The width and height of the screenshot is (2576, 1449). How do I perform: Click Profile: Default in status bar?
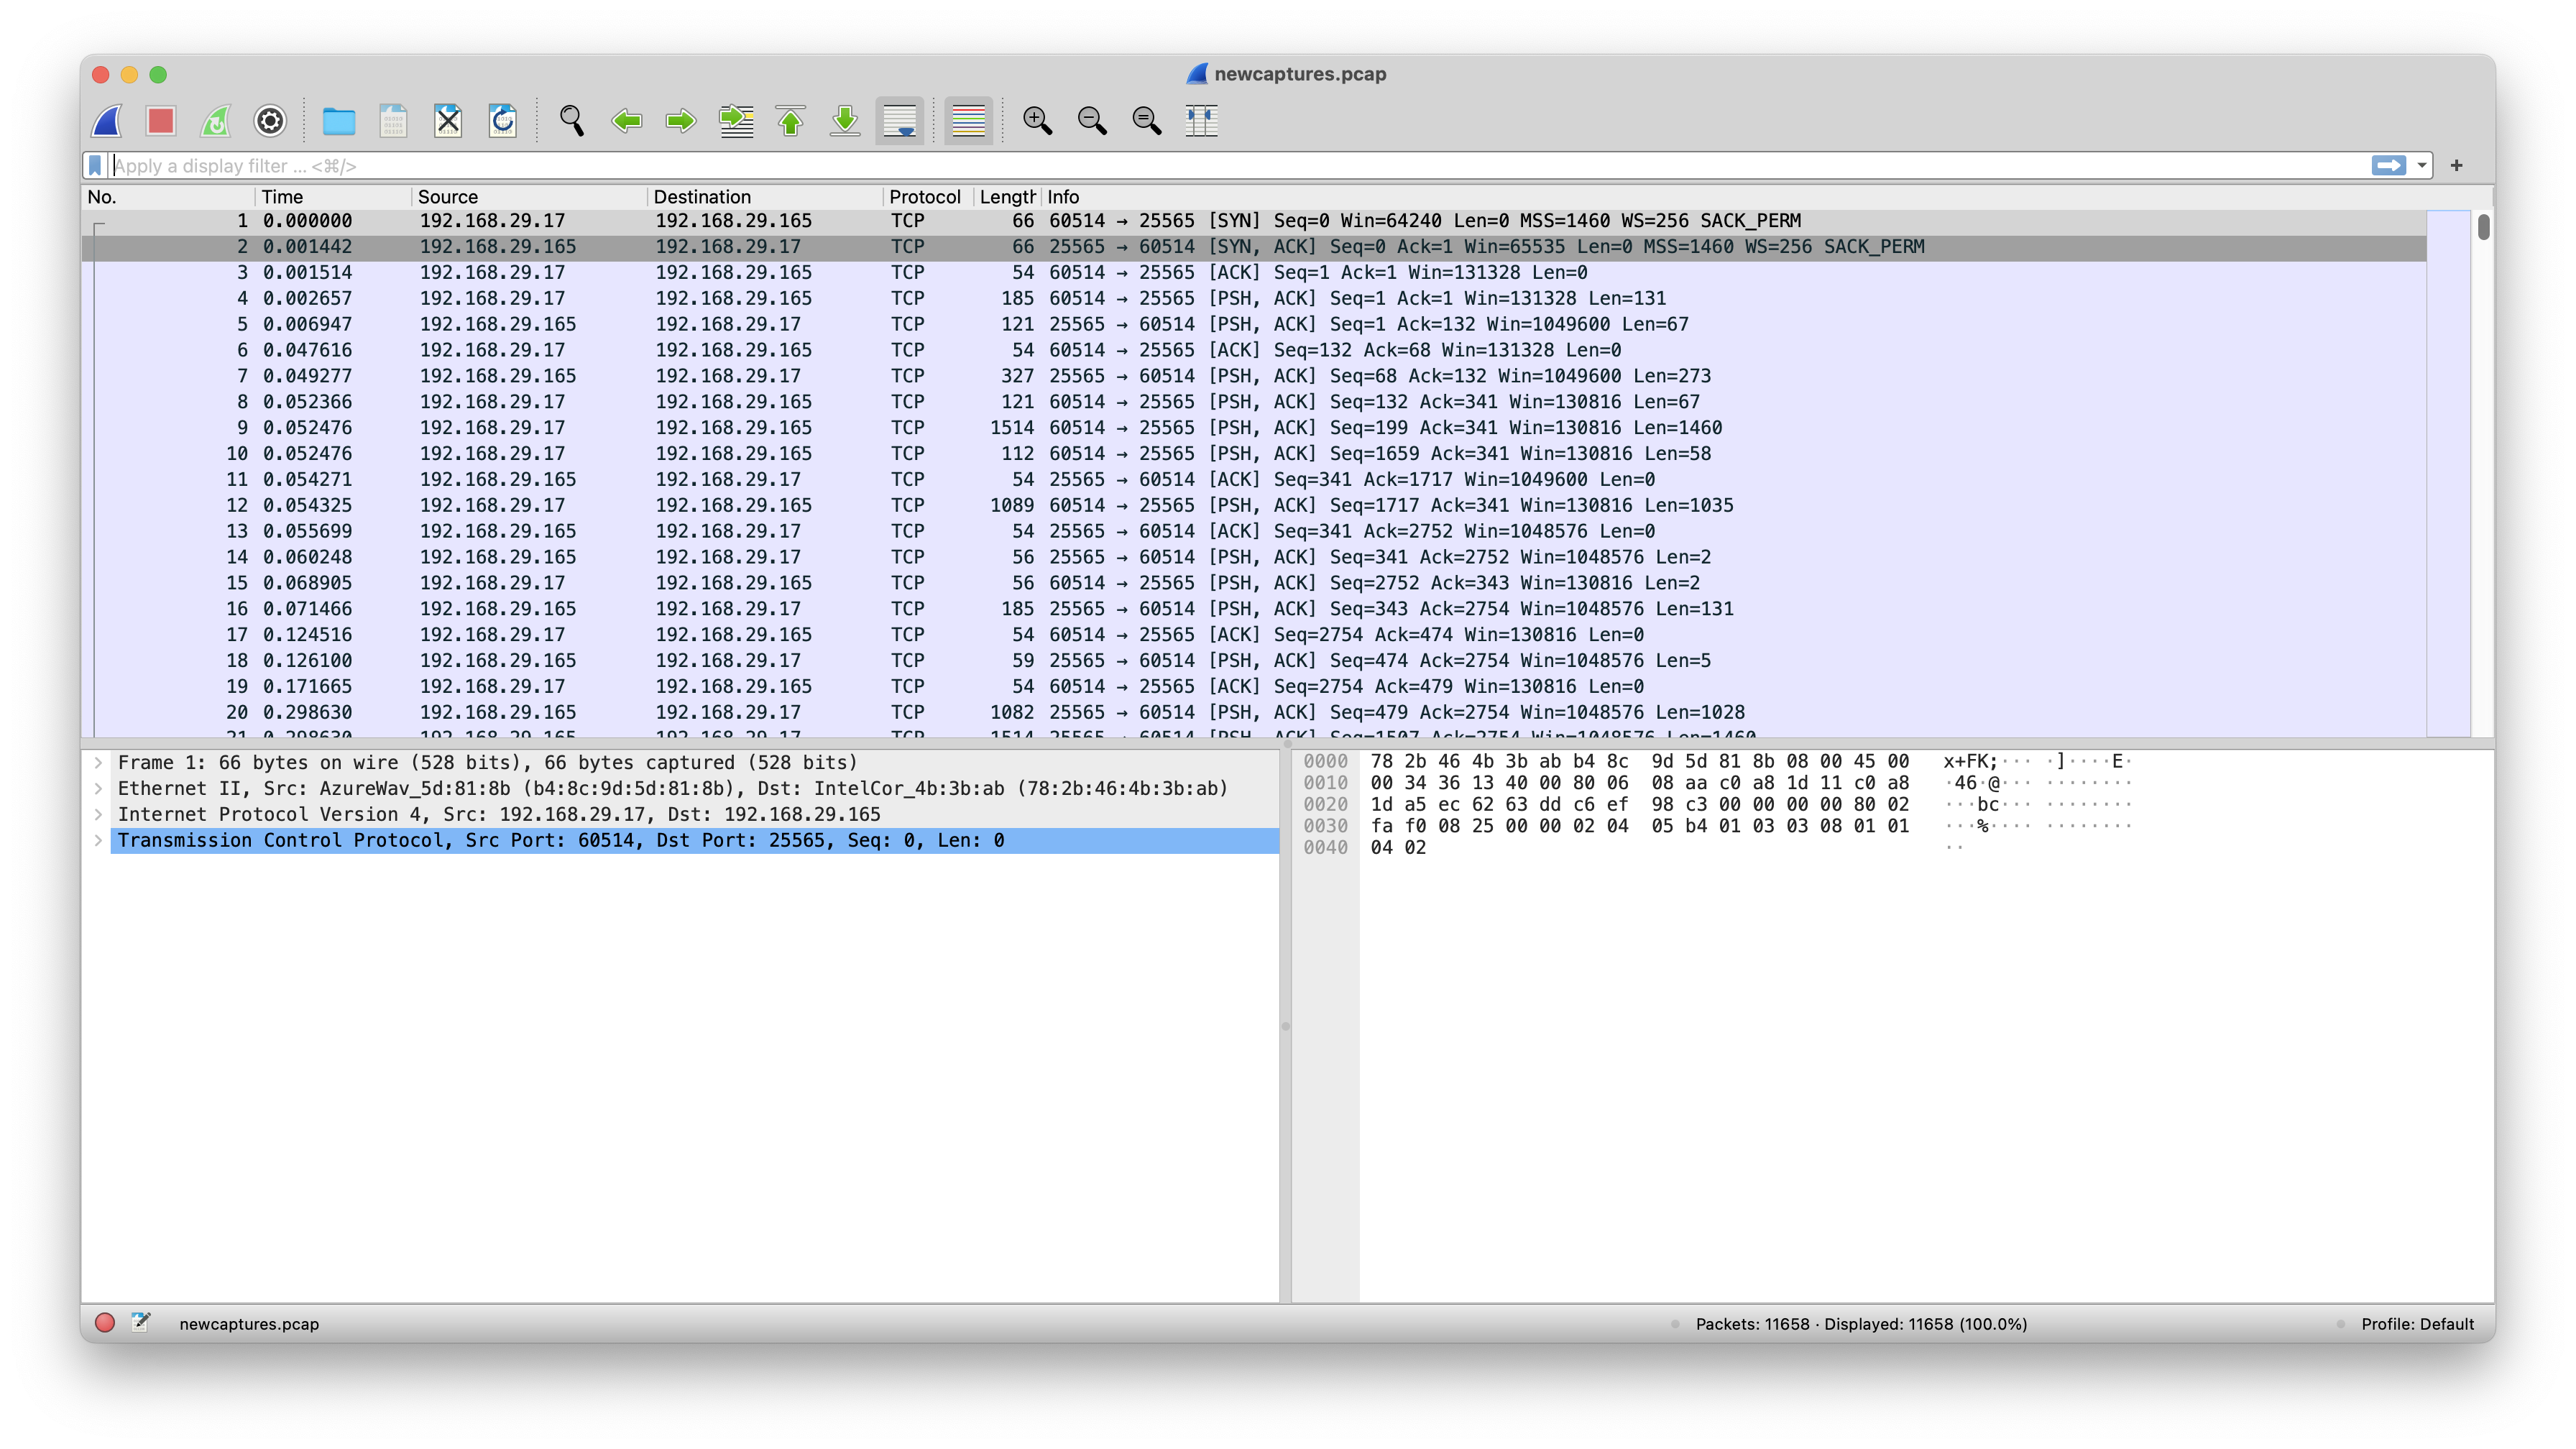click(x=2417, y=1324)
